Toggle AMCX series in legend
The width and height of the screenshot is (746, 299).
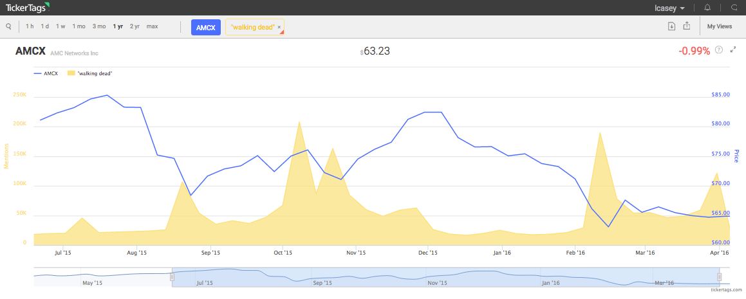coord(46,74)
